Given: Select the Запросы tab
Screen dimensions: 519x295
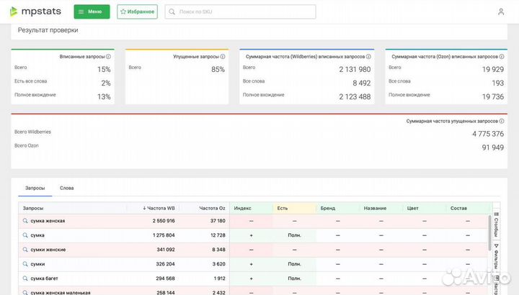Looking at the screenshot, I should 35,188.
